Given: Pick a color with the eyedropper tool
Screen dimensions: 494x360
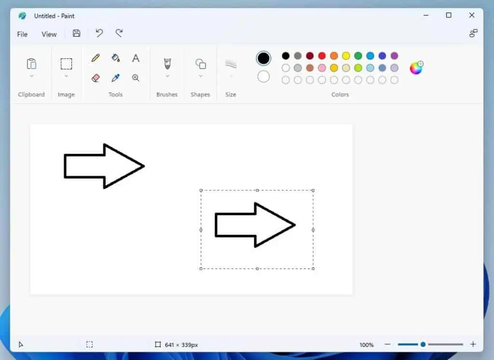Looking at the screenshot, I should click(115, 77).
